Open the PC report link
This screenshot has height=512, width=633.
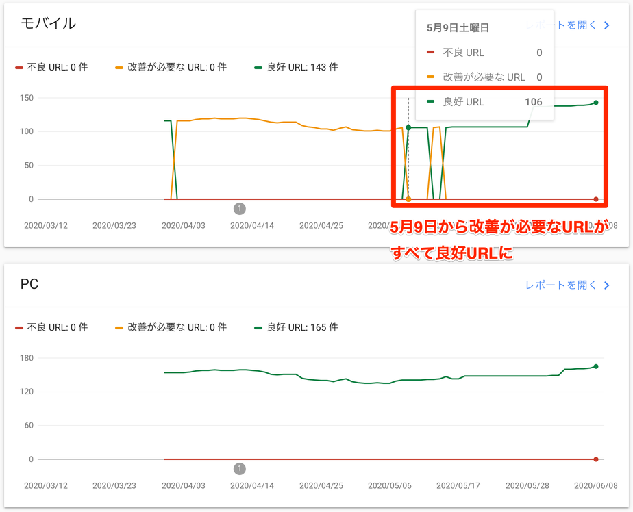(x=567, y=285)
